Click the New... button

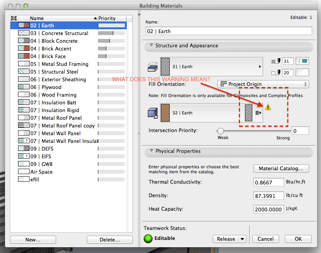pos(33,240)
